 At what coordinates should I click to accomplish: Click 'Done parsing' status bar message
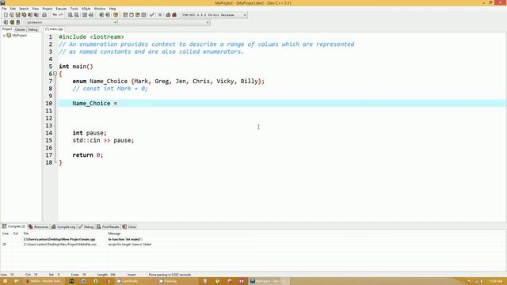click(170, 275)
